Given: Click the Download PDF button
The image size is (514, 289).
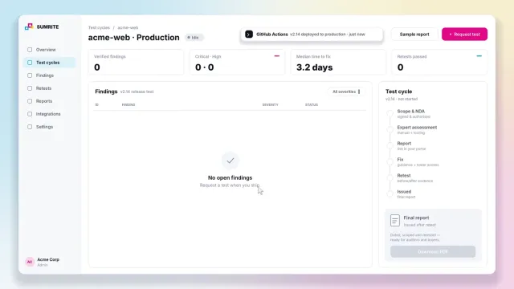Looking at the screenshot, I should (433, 251).
